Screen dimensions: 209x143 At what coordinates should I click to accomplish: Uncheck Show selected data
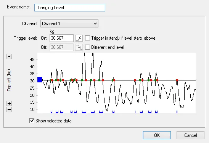(x=32, y=121)
